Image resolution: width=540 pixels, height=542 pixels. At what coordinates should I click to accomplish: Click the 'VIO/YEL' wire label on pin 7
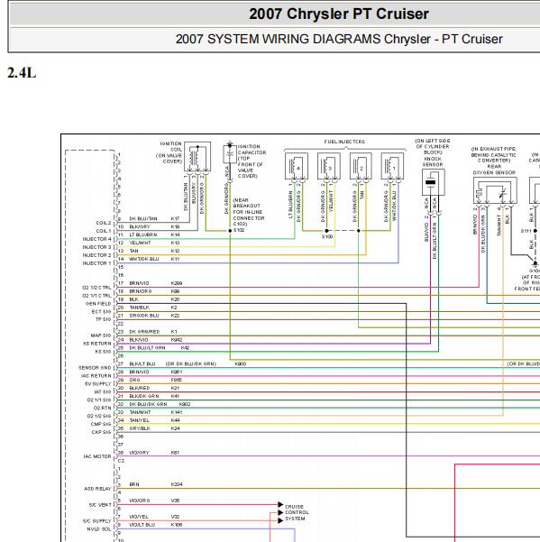[139, 517]
